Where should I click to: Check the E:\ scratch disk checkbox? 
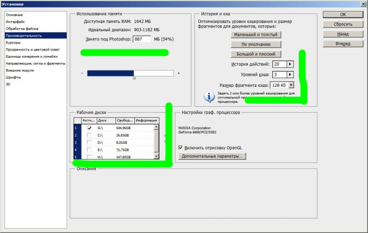click(89, 150)
